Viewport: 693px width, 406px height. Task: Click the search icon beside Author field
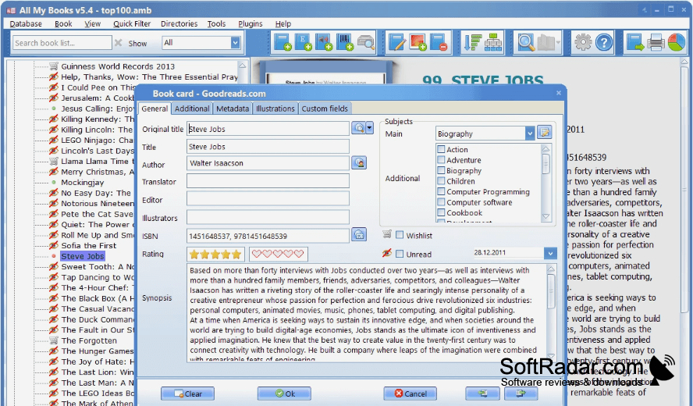359,162
